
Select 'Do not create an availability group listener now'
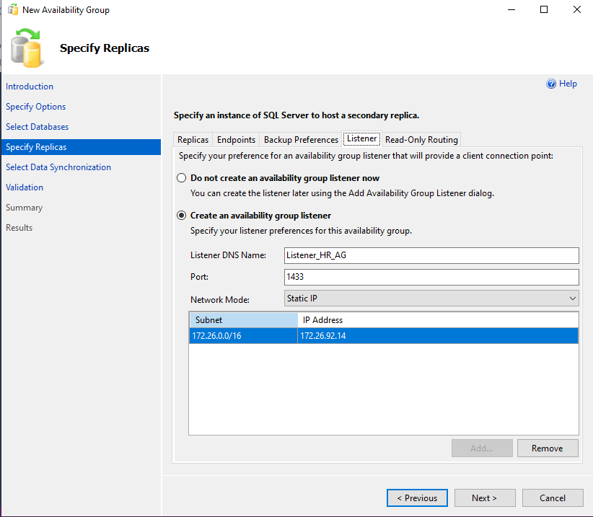(x=181, y=178)
